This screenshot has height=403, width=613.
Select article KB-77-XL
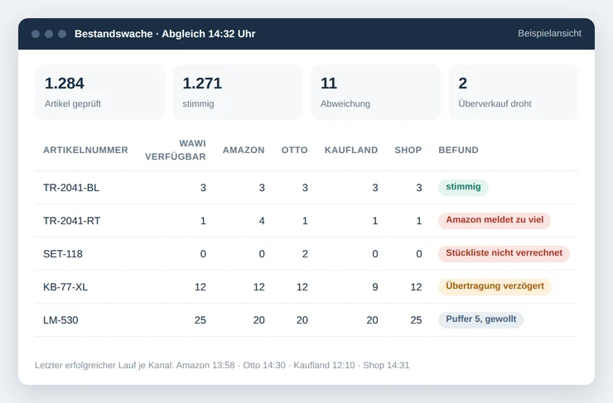[x=65, y=287]
